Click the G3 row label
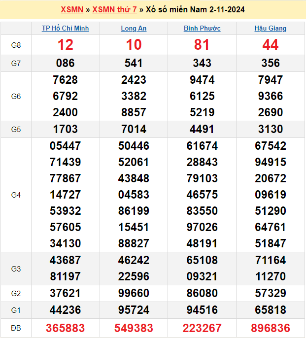Image resolution: width=306 pixels, height=338 pixels. (x=16, y=269)
